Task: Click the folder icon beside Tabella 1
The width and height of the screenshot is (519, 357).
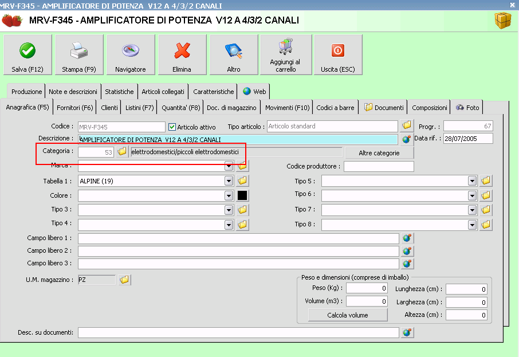Action: (243, 181)
